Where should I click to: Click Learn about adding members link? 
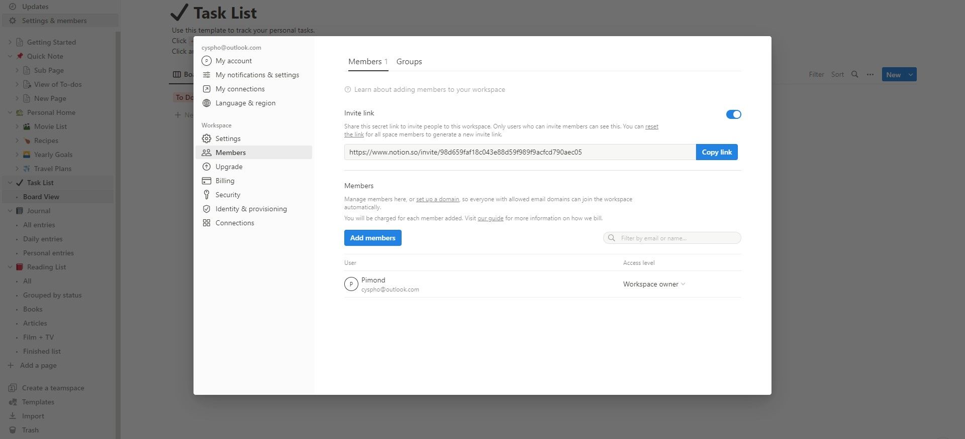tap(430, 89)
